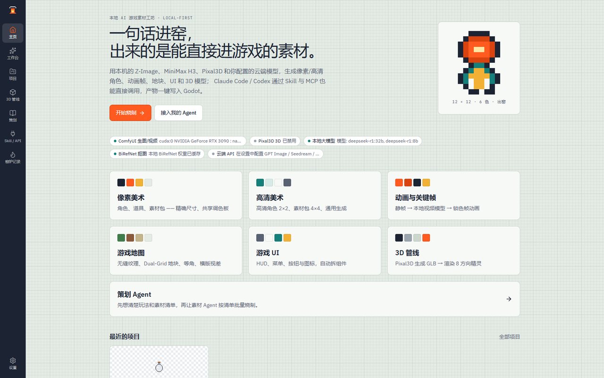This screenshot has height=378, width=604.
Task: Open the 高清美术 card
Action: [x=315, y=195]
